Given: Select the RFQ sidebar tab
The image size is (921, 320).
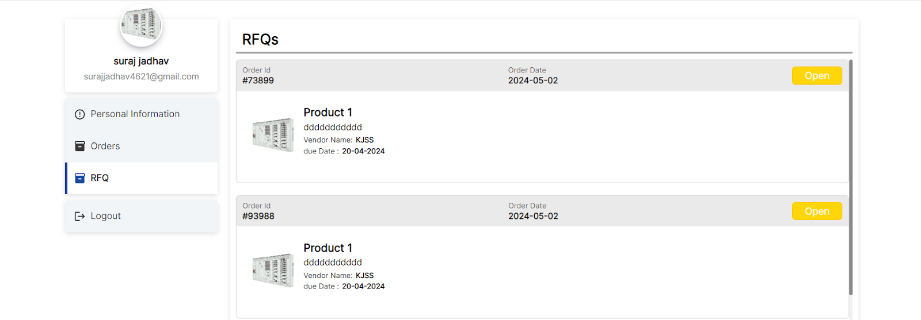Looking at the screenshot, I should pyautogui.click(x=142, y=179).
